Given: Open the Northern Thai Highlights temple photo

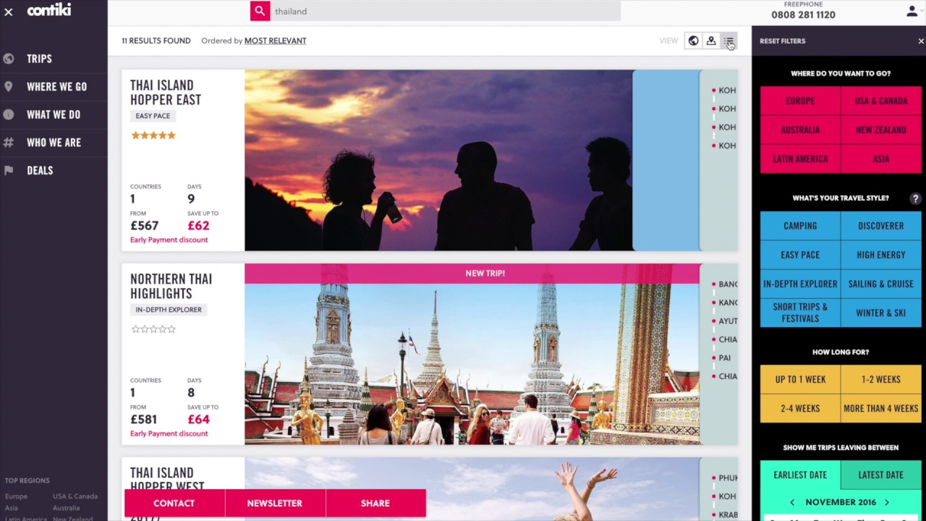Looking at the screenshot, I should [472, 364].
